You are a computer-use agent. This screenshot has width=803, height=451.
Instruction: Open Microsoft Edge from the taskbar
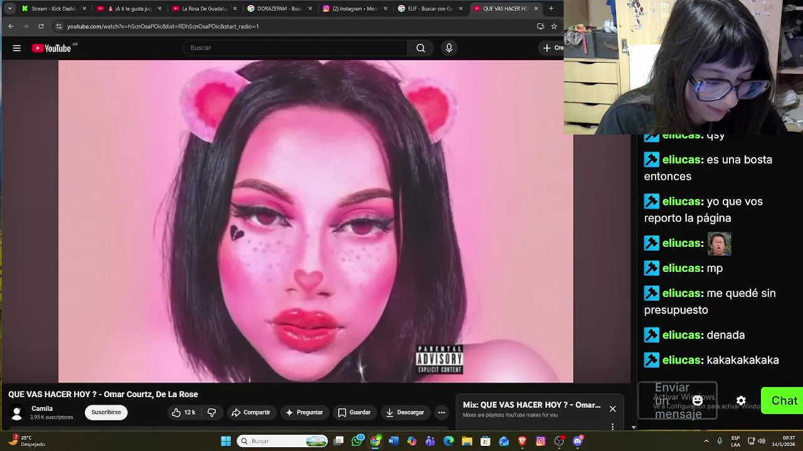pos(449,441)
